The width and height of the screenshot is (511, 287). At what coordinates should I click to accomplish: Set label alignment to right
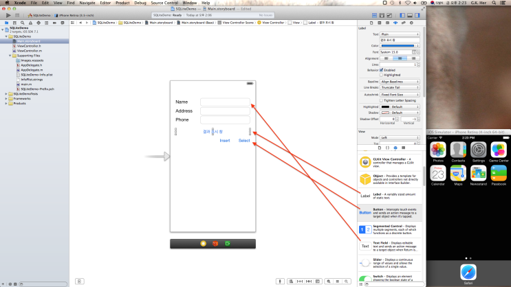[x=413, y=58]
